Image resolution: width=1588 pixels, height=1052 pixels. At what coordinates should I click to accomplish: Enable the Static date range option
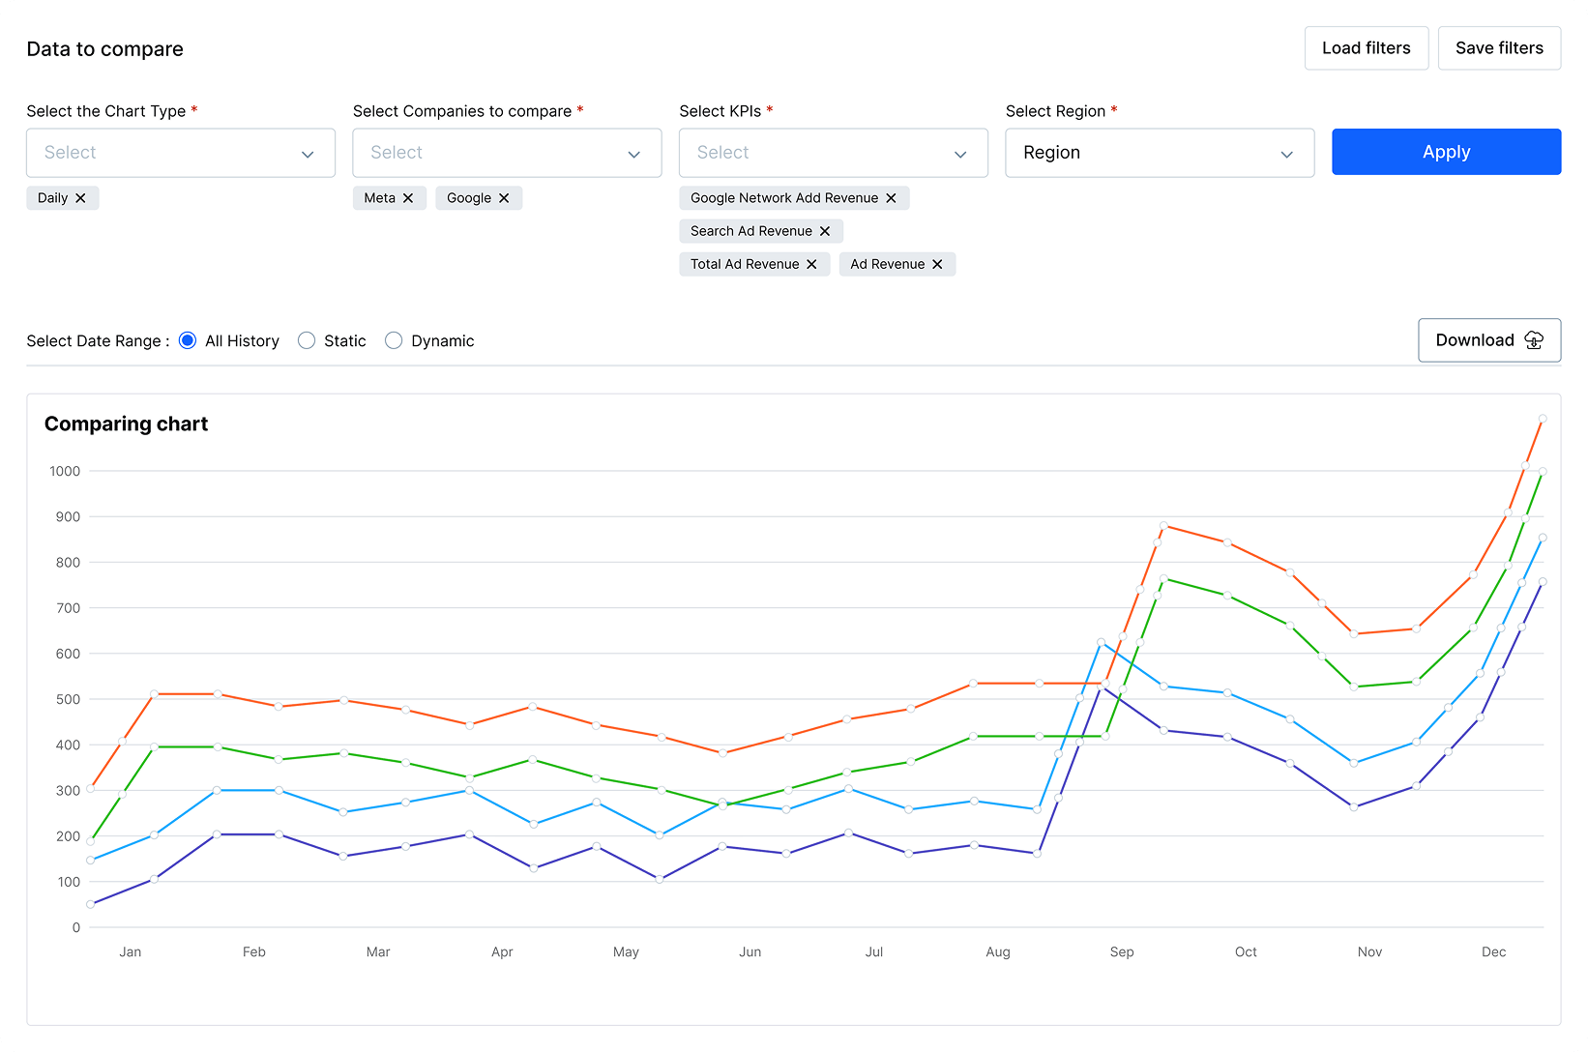point(307,340)
